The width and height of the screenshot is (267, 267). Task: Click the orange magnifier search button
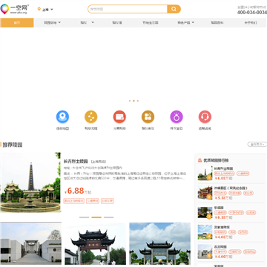[174, 9]
